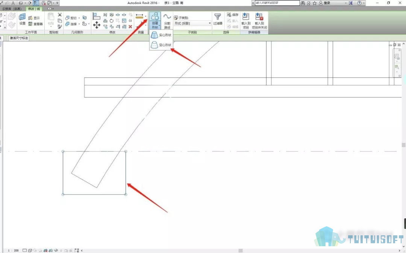Choose 空心形状 void form option
Image resolution: width=406 pixels, height=253 pixels.
tap(161, 45)
